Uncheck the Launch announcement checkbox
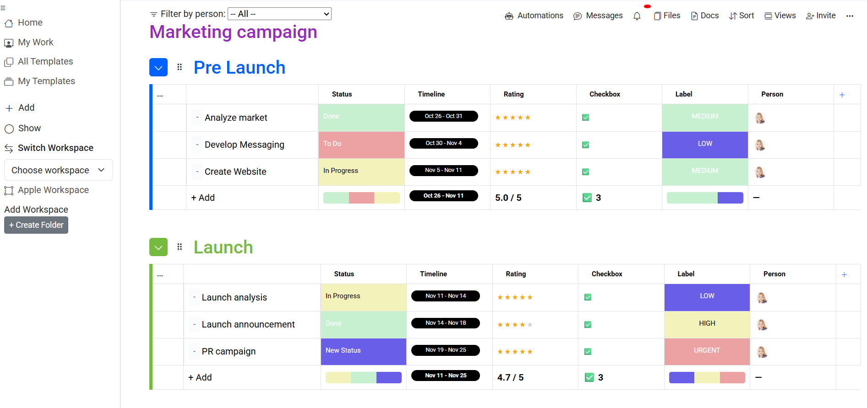 588,325
